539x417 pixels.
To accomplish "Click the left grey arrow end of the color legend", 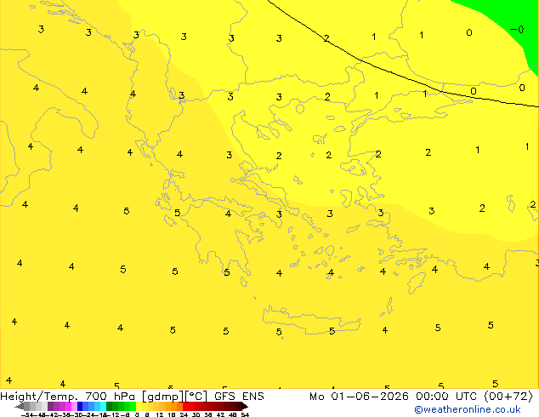I will click(x=20, y=406).
